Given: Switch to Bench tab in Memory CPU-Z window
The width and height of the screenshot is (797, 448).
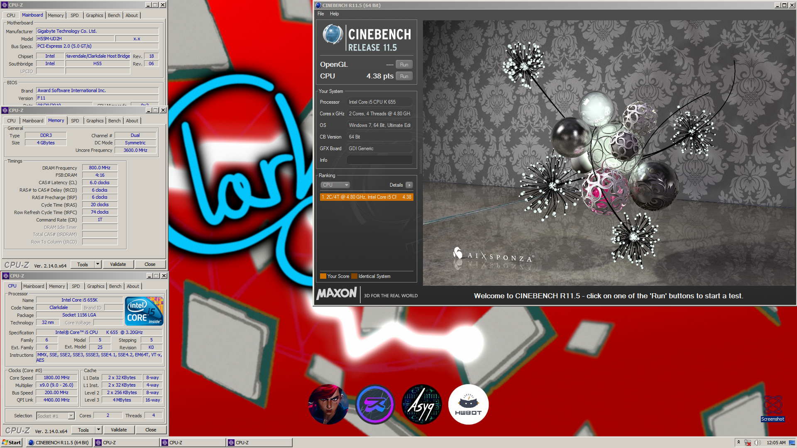Looking at the screenshot, I should [x=115, y=121].
